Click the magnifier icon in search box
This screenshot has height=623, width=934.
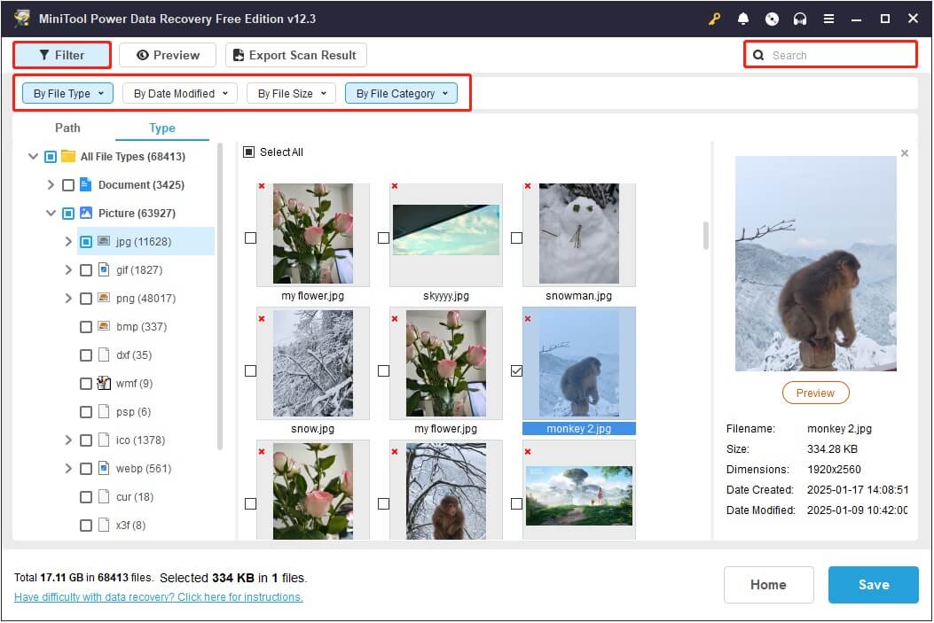758,55
